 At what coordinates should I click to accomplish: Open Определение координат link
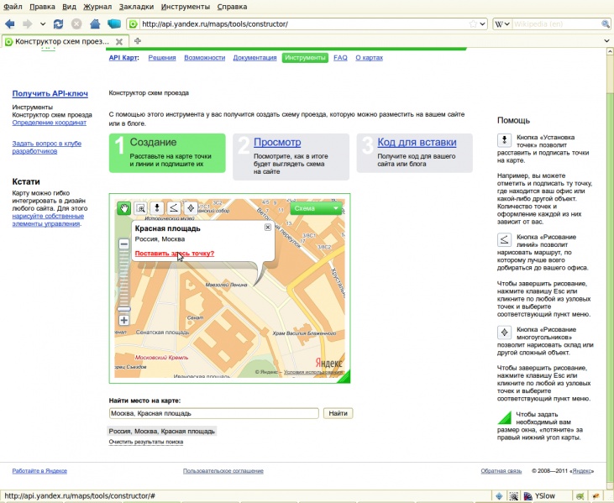point(49,123)
